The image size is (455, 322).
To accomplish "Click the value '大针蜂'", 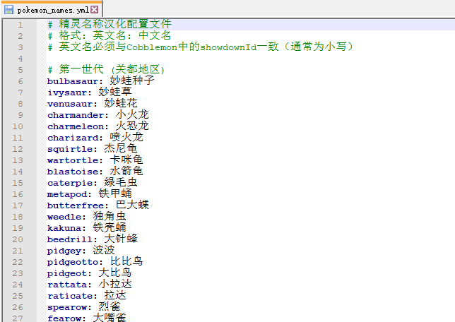I will pos(121,239).
